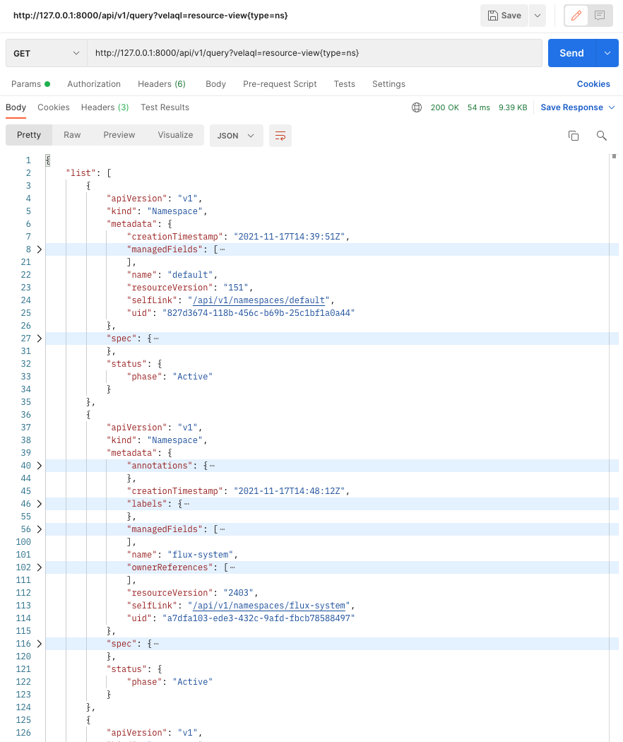The height and width of the screenshot is (742, 623).
Task: Open the Save options dropdown arrow
Action: tap(538, 16)
